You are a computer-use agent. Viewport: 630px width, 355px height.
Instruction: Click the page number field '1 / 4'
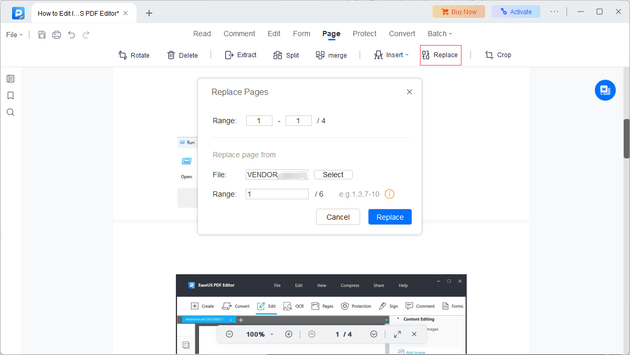click(344, 334)
